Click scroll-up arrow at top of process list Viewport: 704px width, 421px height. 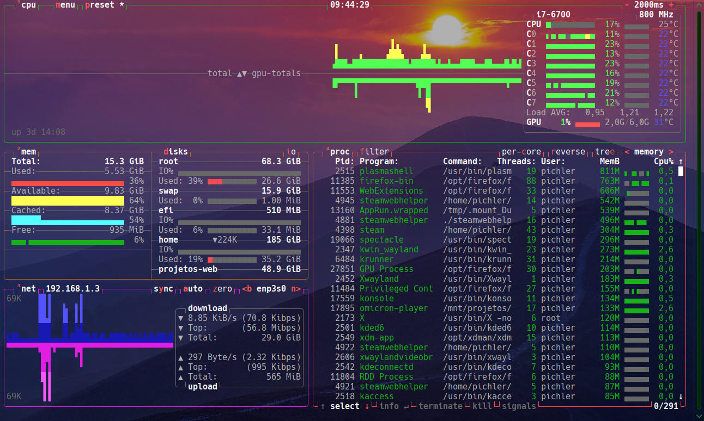(x=681, y=162)
